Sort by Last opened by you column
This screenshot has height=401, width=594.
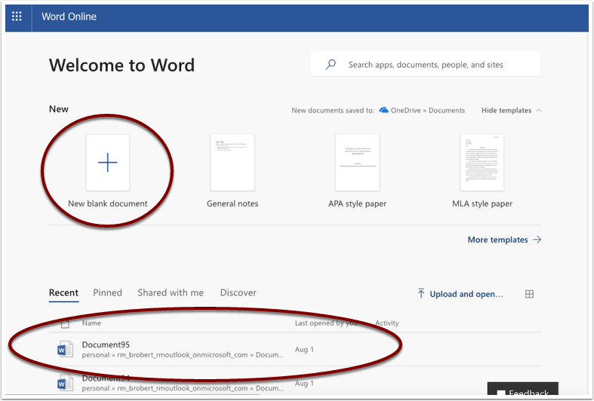pyautogui.click(x=326, y=323)
